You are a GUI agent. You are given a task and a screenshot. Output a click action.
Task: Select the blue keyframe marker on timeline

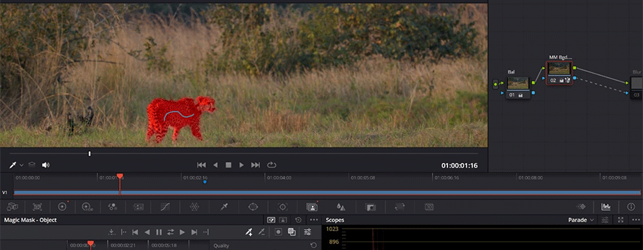pyautogui.click(x=205, y=182)
